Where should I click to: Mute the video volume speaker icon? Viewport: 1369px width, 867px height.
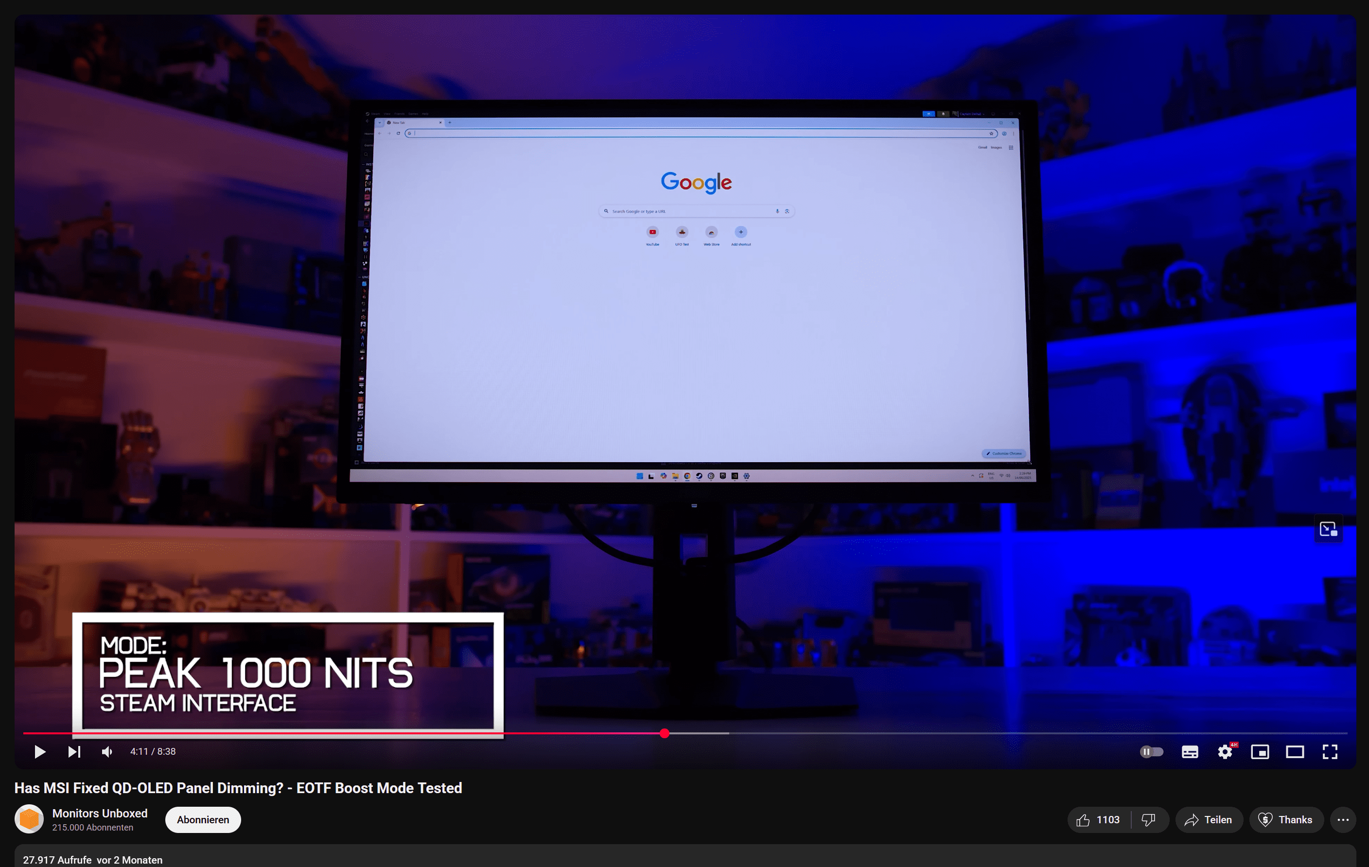point(107,752)
